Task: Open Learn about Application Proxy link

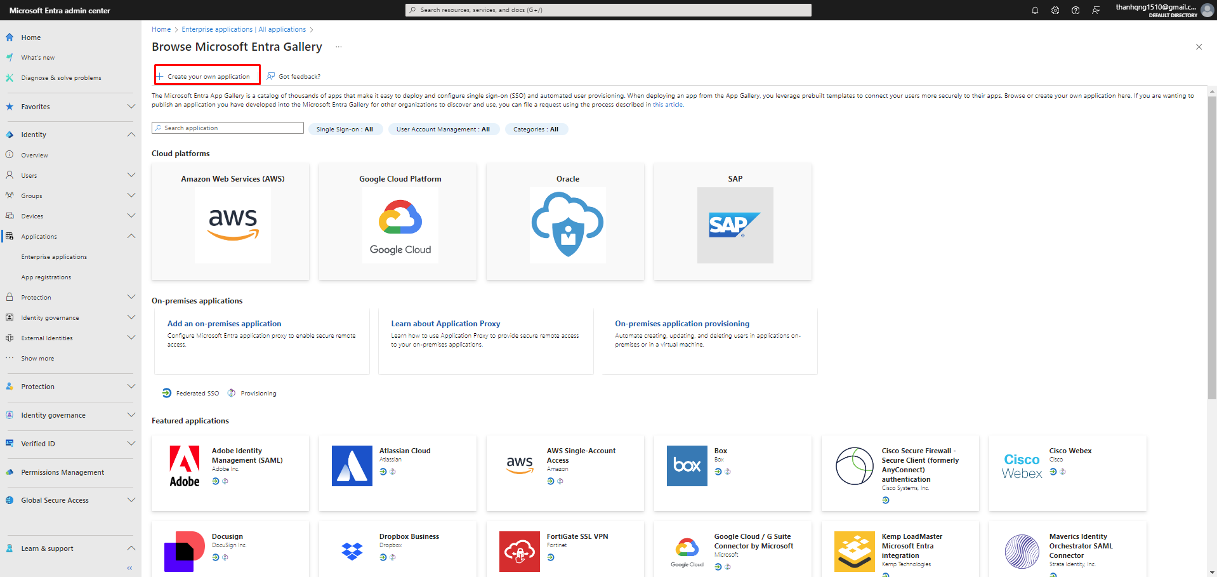Action: click(445, 324)
